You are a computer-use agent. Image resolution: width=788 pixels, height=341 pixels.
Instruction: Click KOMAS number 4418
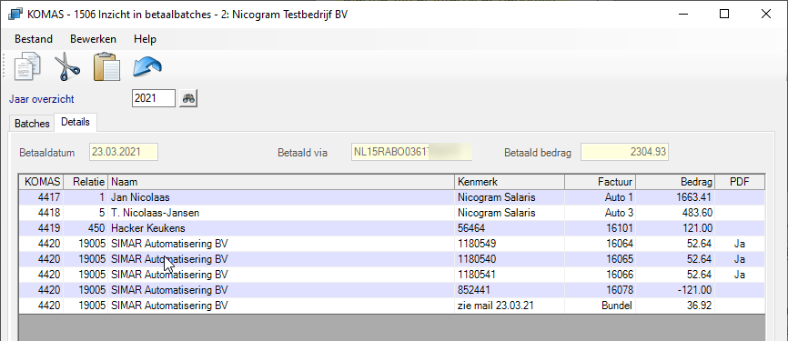(x=49, y=213)
